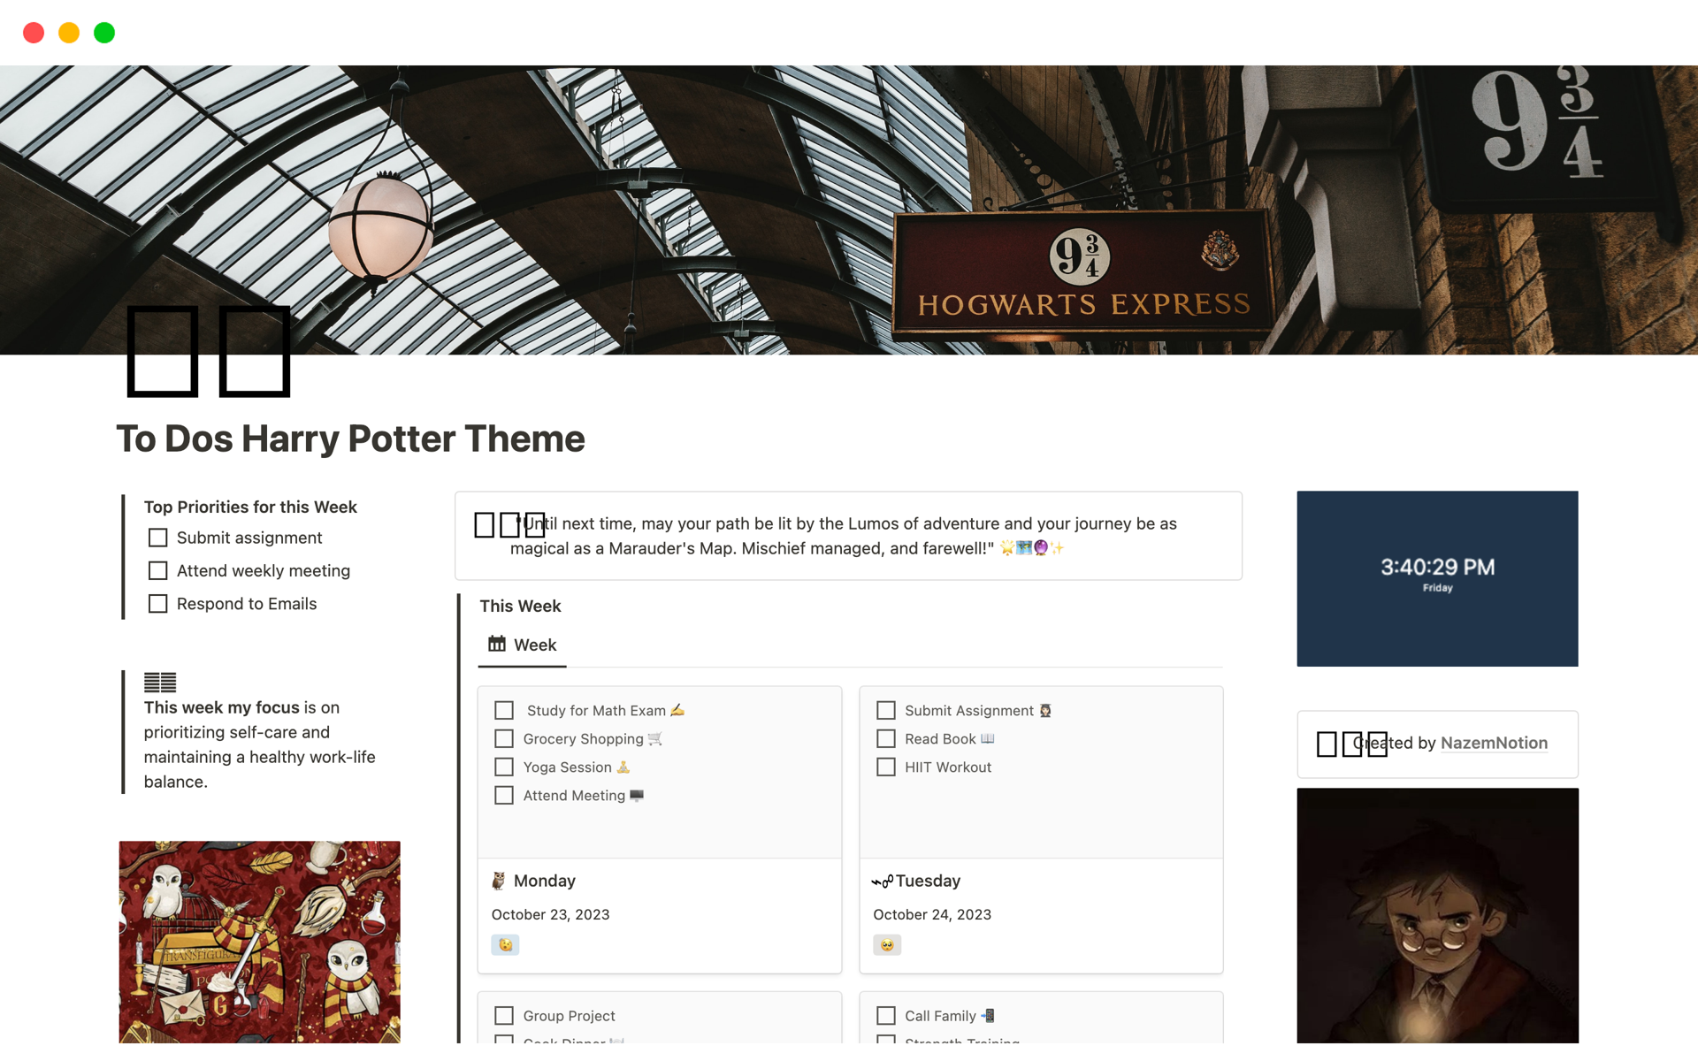Click the owl icon next to Monday
The height and width of the screenshot is (1061, 1698).
(x=499, y=881)
